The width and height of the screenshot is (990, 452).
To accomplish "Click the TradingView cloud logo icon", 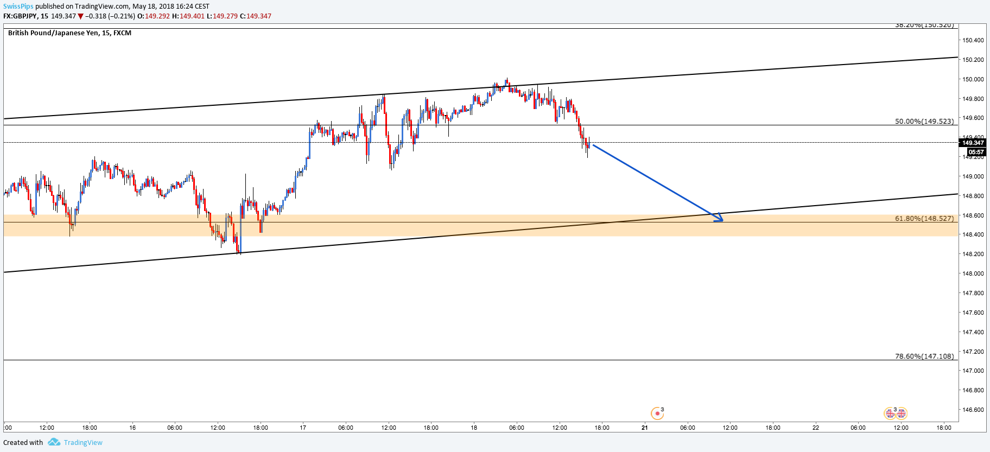I will [x=54, y=442].
